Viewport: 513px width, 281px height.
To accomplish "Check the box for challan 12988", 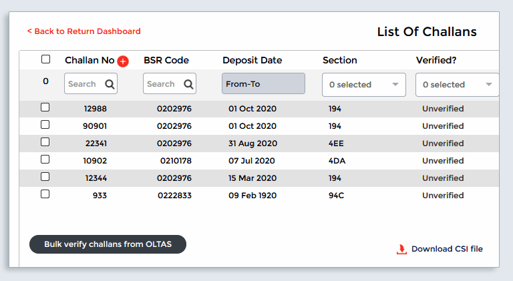I will [45, 107].
